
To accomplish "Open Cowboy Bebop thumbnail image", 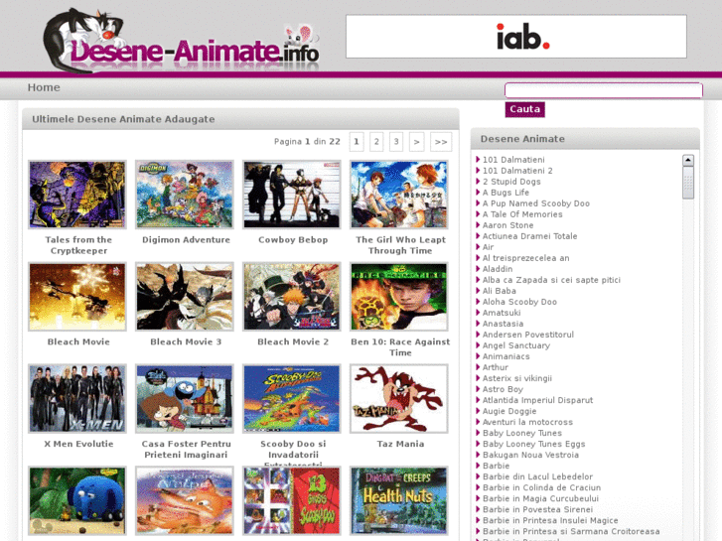I will [x=292, y=195].
